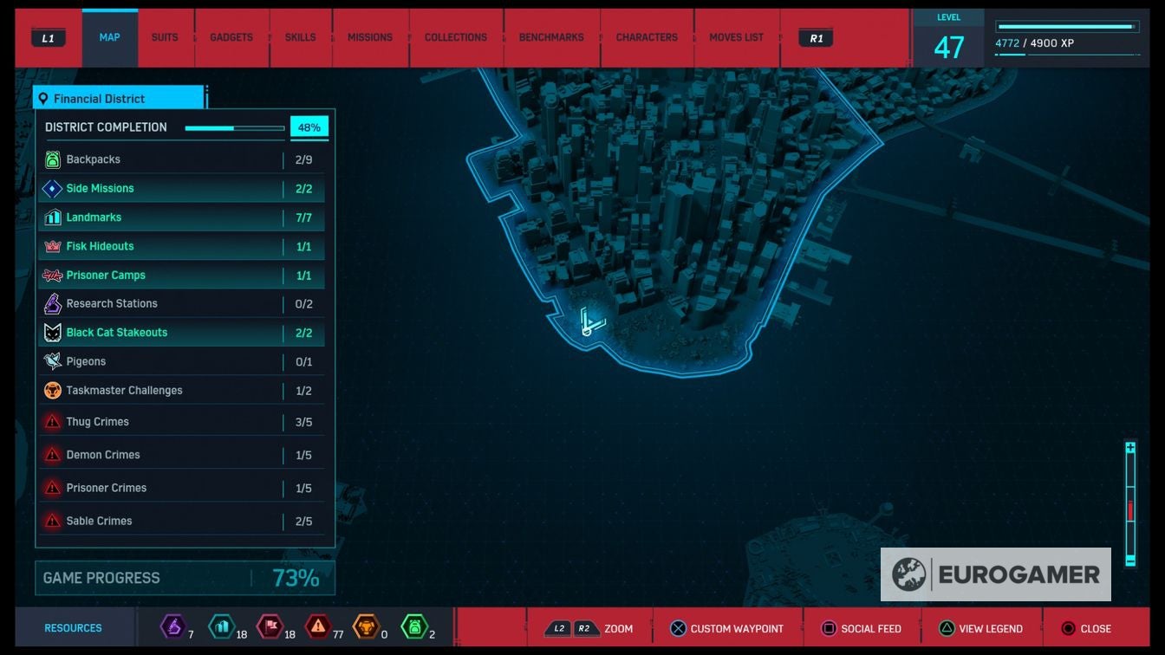This screenshot has width=1165, height=655.
Task: Click the Thug Crimes warning icon
Action: (53, 422)
